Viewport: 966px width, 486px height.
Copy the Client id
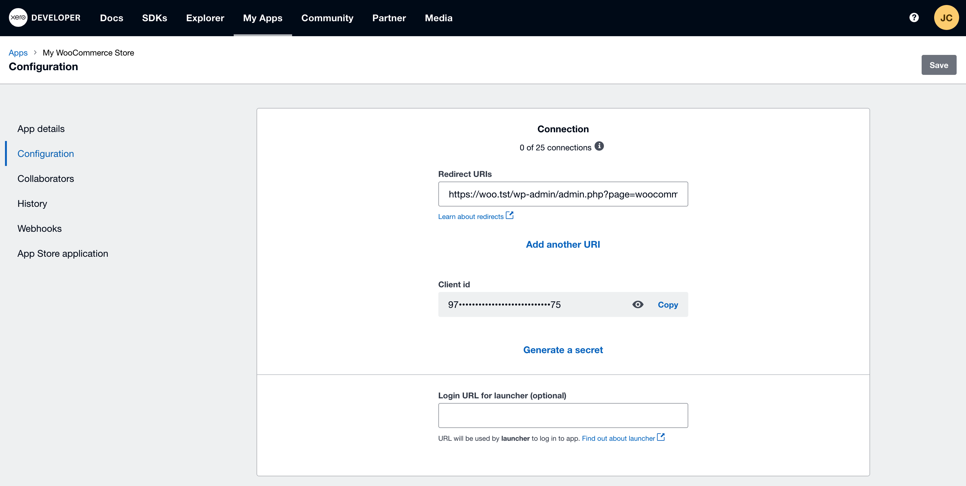tap(668, 304)
